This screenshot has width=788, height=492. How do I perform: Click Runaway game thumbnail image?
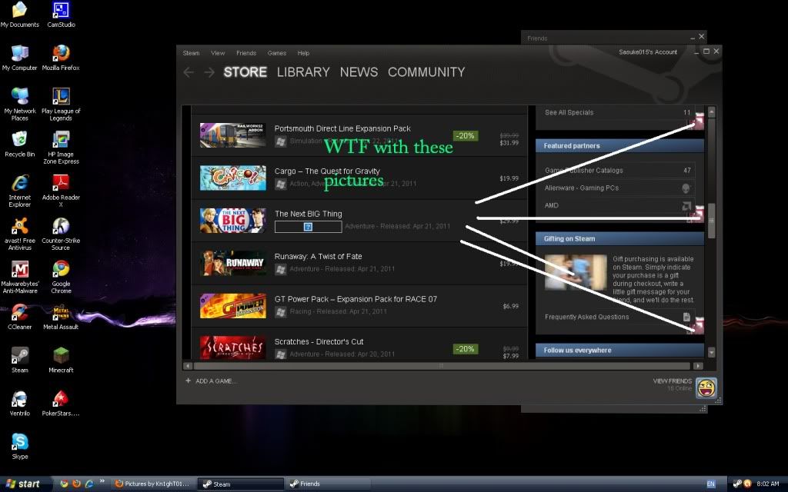(232, 263)
